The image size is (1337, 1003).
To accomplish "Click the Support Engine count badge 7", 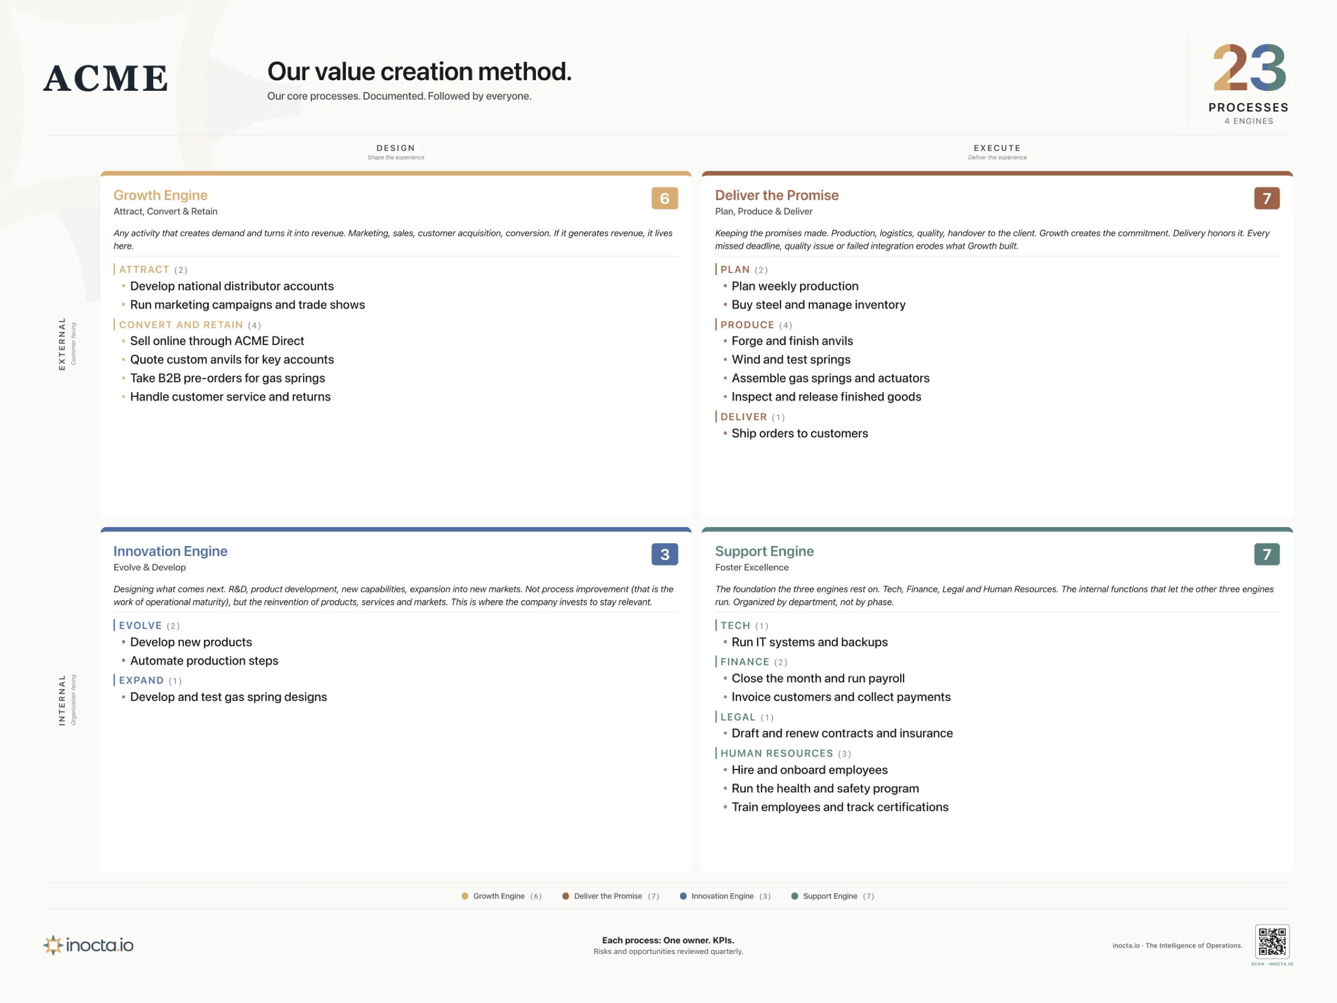I will [1266, 554].
